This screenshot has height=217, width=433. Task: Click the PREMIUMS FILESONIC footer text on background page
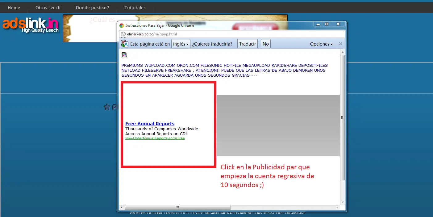coord(218,213)
